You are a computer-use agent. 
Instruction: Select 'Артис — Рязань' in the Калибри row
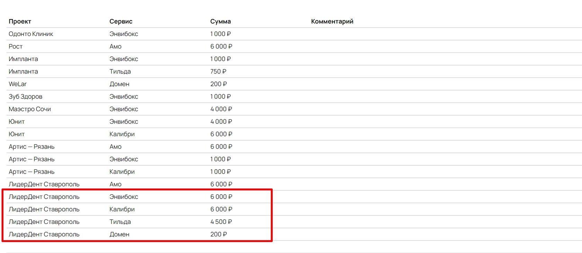click(32, 172)
